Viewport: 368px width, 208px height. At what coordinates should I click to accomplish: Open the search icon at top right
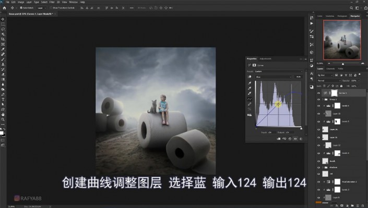[x=351, y=8]
